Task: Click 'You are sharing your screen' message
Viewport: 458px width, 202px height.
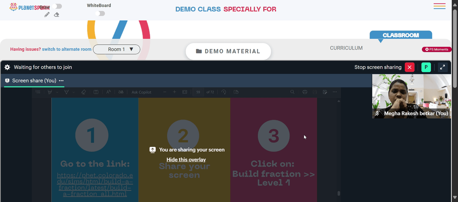Action: point(192,150)
